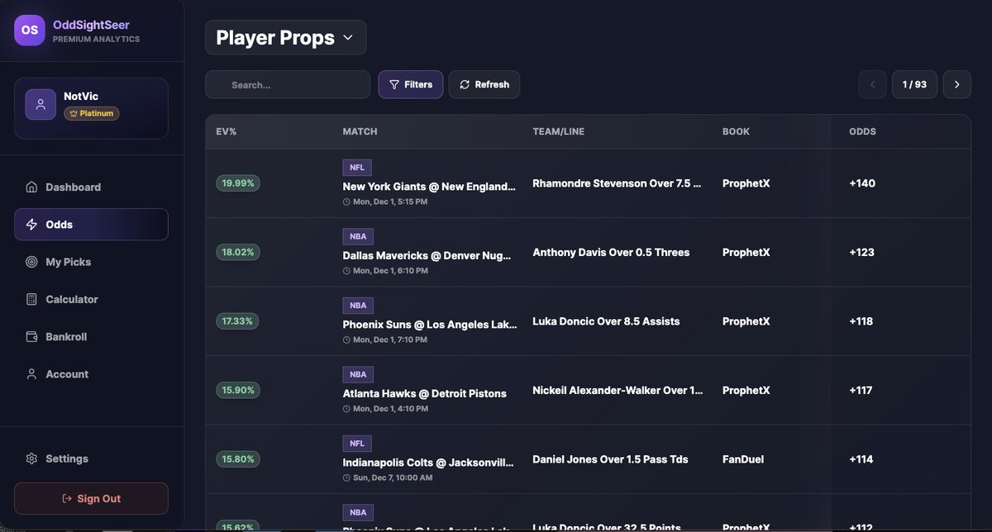This screenshot has width=992, height=532.
Task: Click the +140 odds value
Action: [862, 183]
